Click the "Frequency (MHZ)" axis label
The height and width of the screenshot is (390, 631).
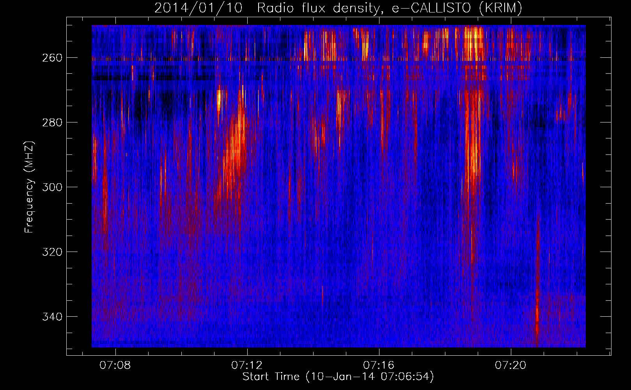point(29,187)
